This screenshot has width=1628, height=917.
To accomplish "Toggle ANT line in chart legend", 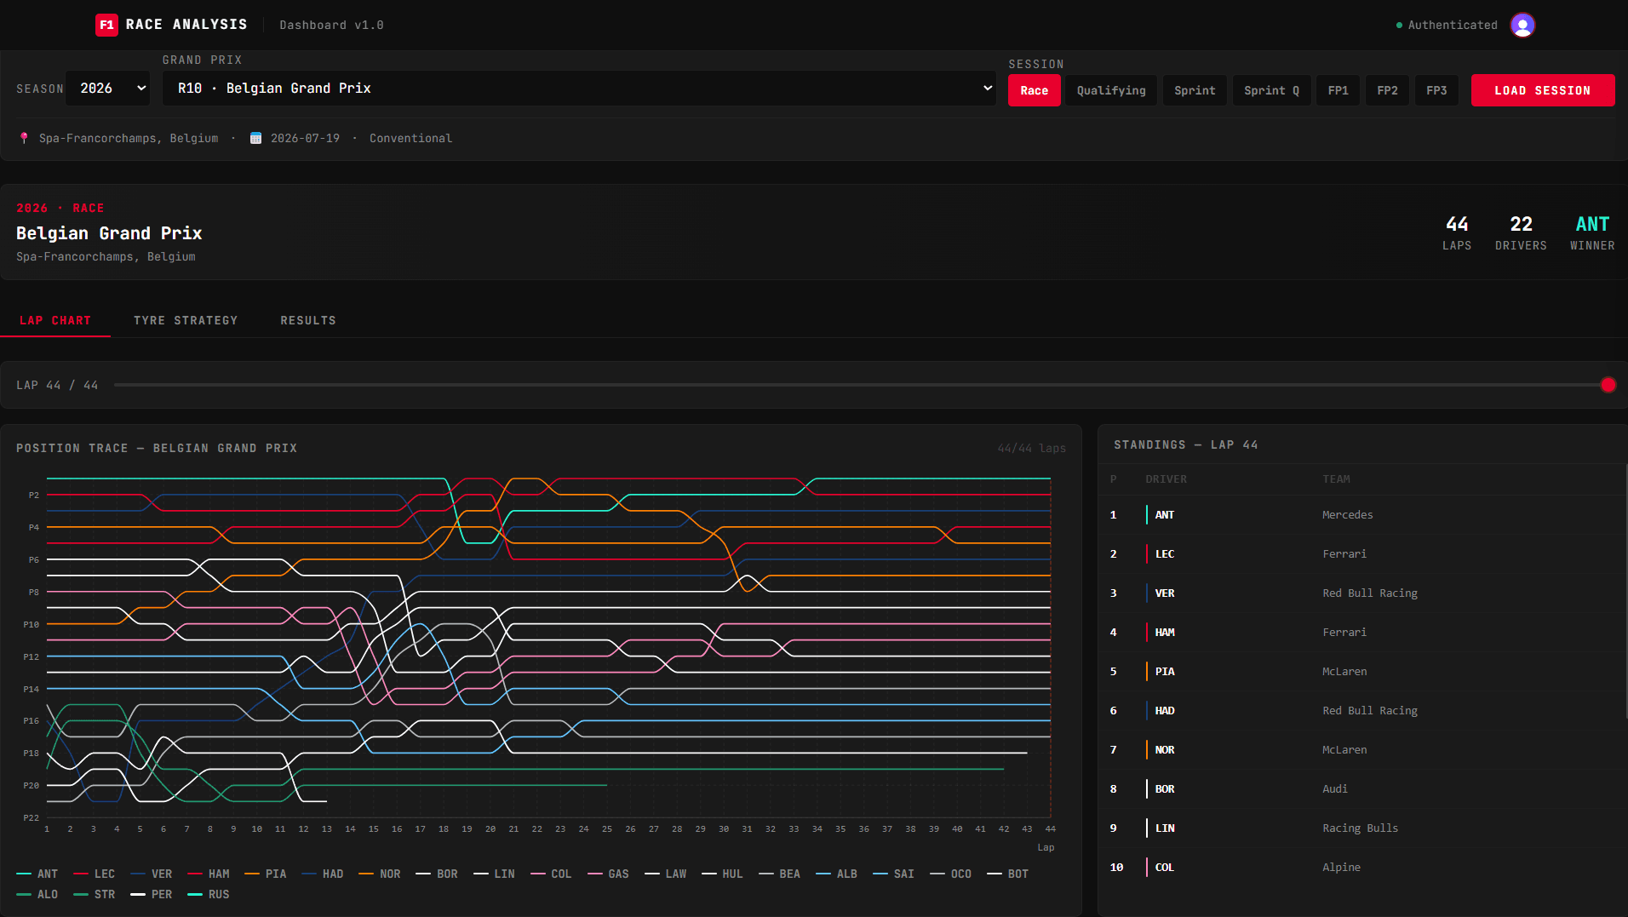I will [37, 874].
